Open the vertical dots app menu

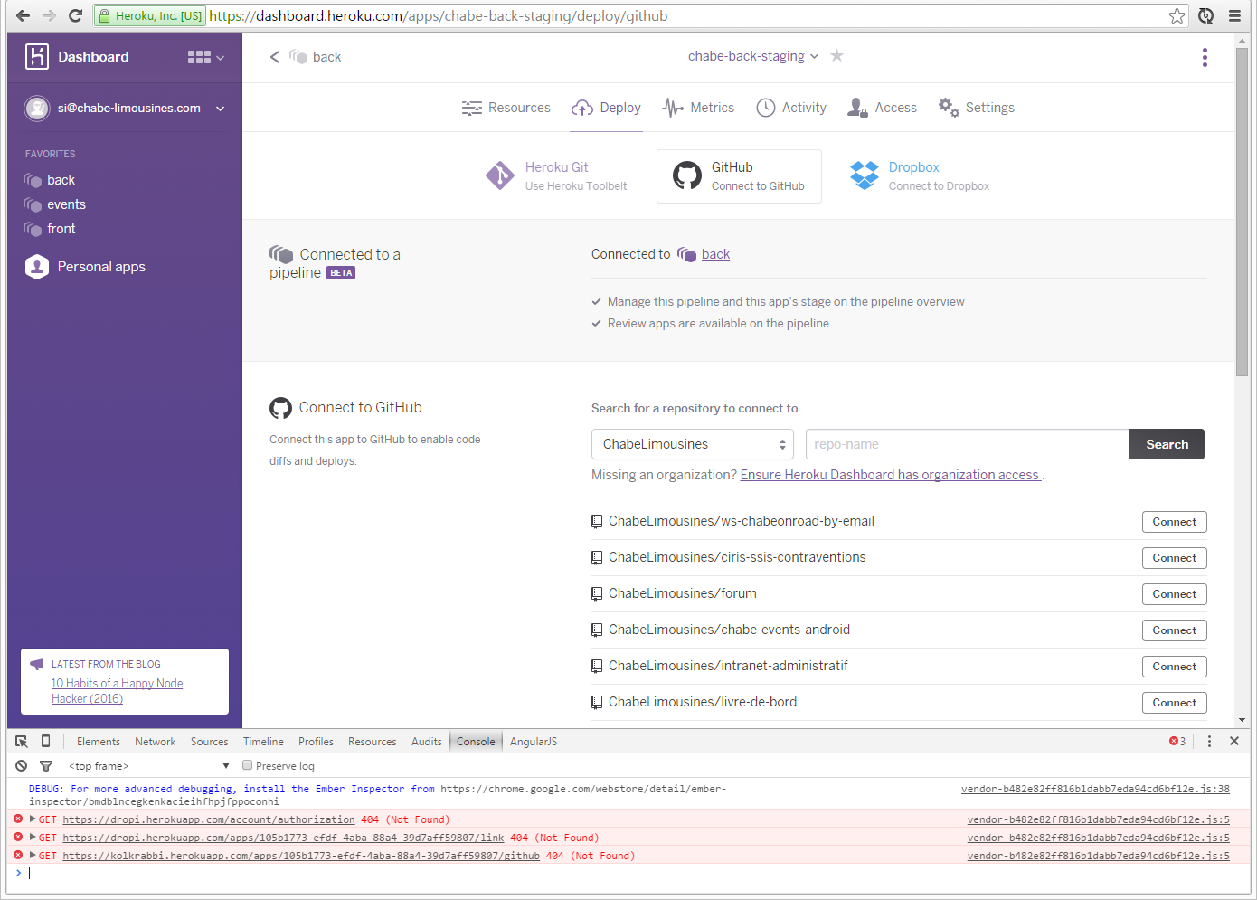tap(1205, 57)
